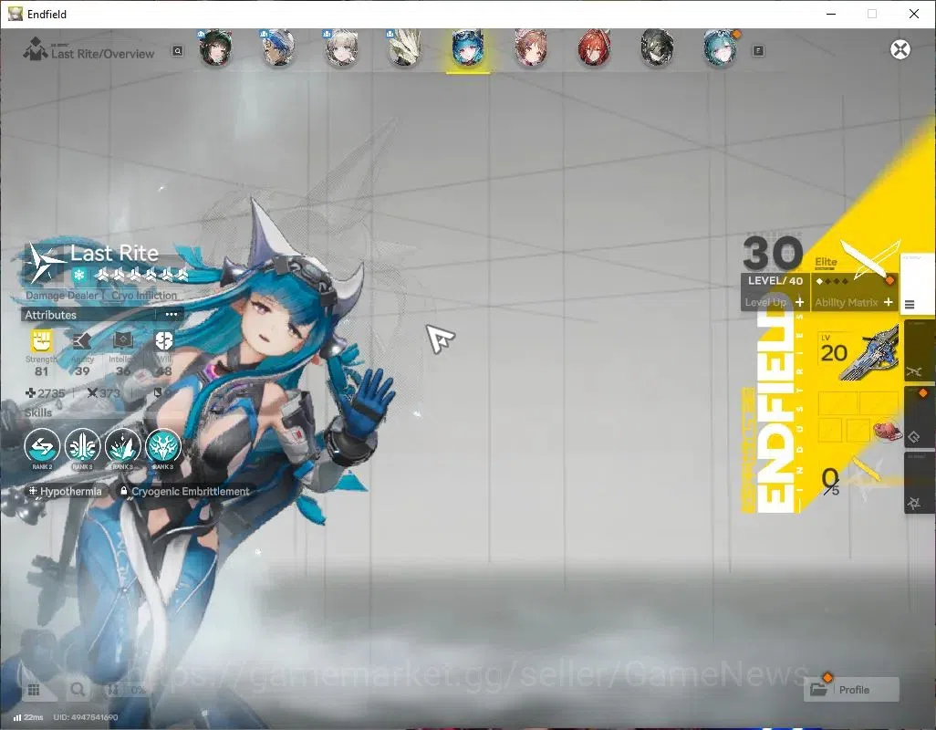Select the white feathered creature operator portrait

[405, 48]
